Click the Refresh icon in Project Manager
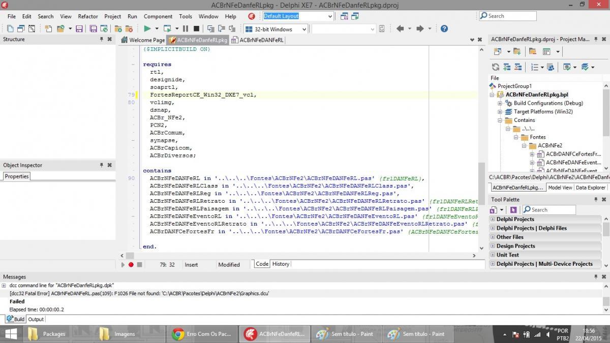Screen dimensions: 610x343 (x=496, y=67)
